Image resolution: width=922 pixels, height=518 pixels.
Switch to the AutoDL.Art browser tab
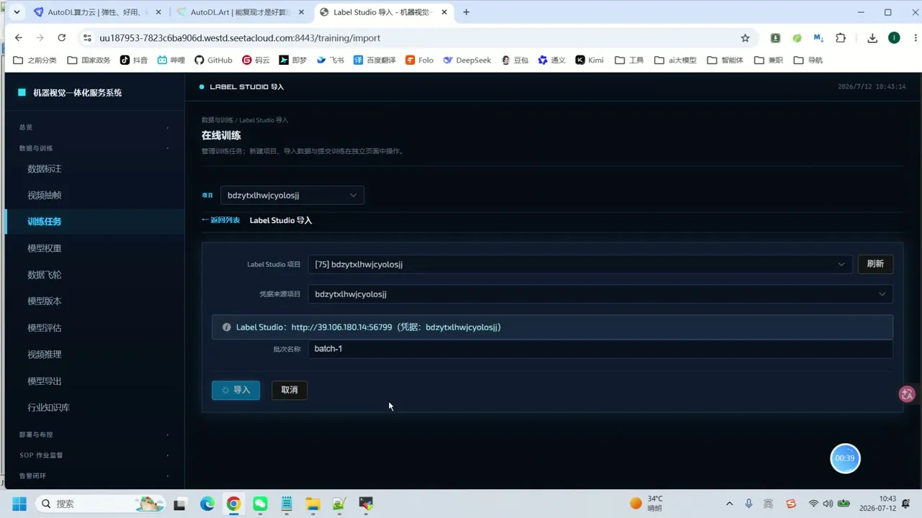point(241,12)
